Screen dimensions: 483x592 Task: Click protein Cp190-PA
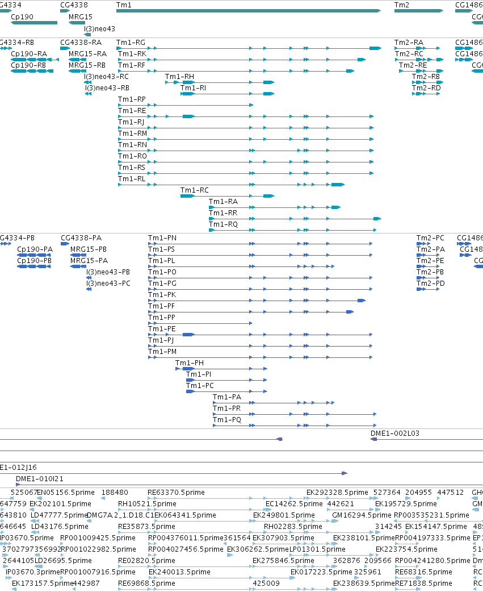tap(34, 255)
